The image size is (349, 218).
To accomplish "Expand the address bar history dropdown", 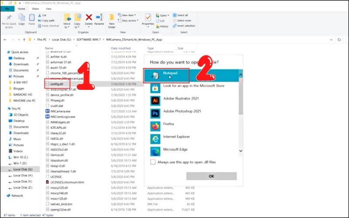I will pos(331,40).
